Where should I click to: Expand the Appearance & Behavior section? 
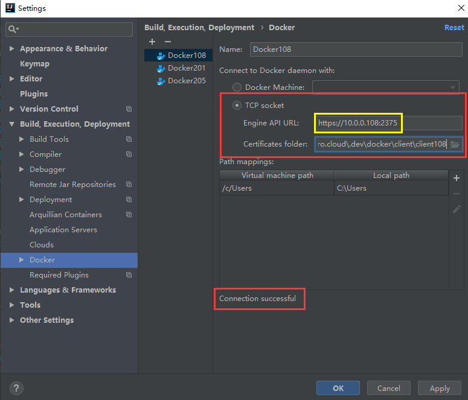[x=12, y=49]
